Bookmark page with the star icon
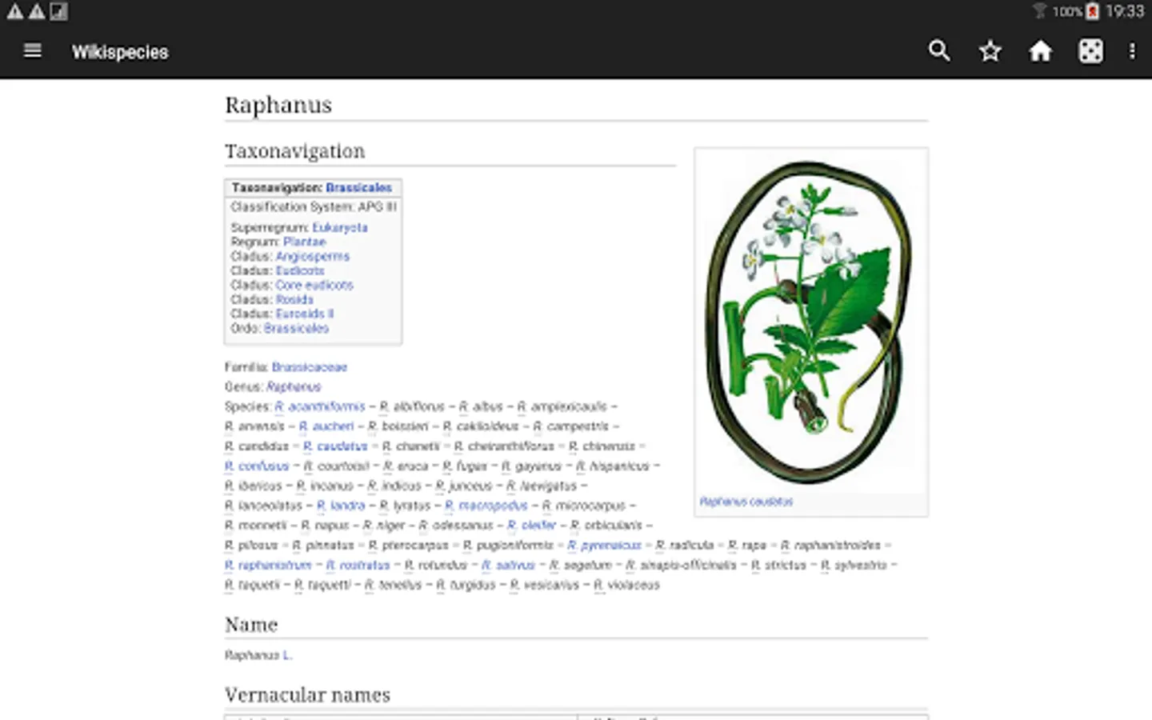The image size is (1152, 720). click(990, 51)
